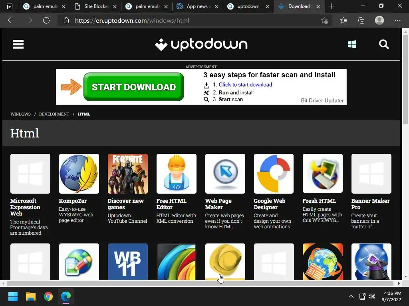Screen dimensions: 409x306
Task: Open Edge settings and more menu
Action: 397,20
